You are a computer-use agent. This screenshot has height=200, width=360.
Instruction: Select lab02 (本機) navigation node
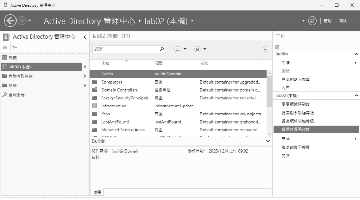click(41, 67)
